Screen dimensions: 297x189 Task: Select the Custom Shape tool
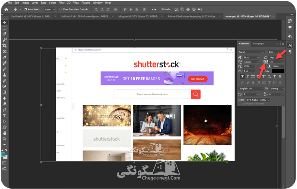click(4, 127)
